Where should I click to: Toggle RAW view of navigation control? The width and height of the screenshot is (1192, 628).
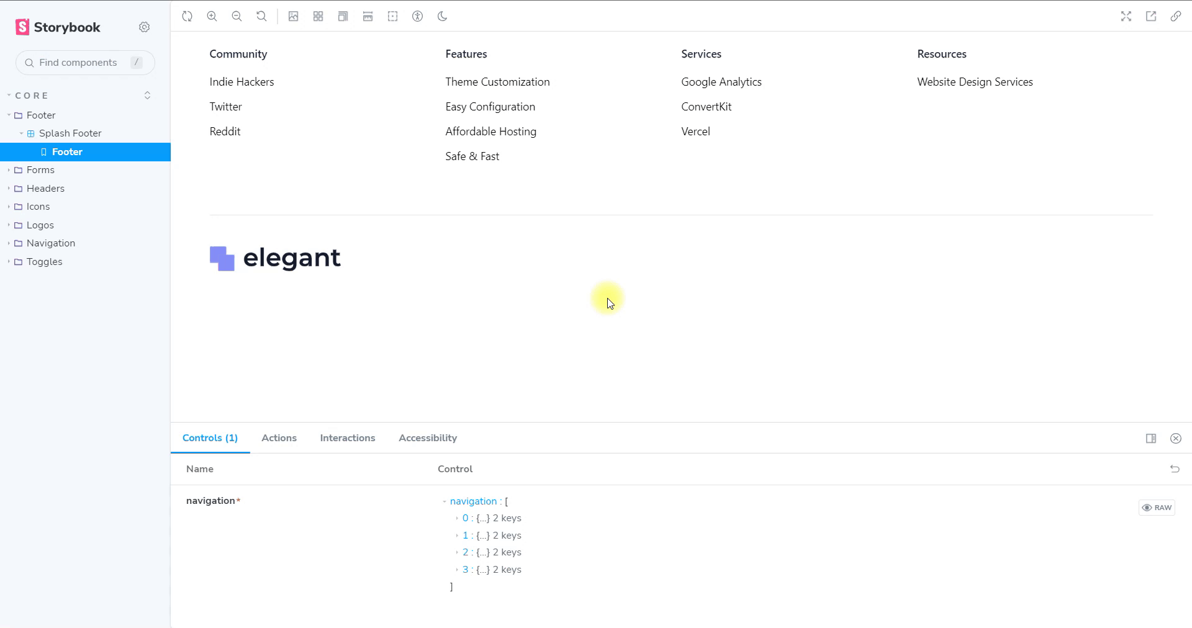tap(1157, 508)
